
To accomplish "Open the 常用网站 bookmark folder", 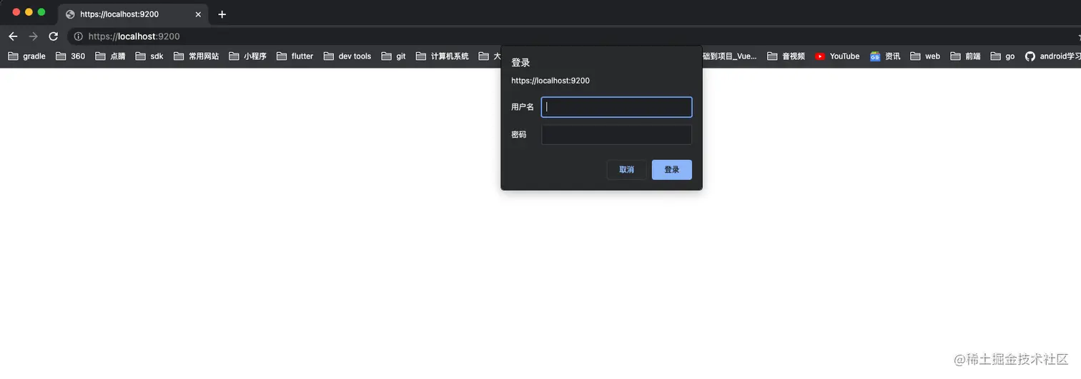I will pyautogui.click(x=196, y=56).
